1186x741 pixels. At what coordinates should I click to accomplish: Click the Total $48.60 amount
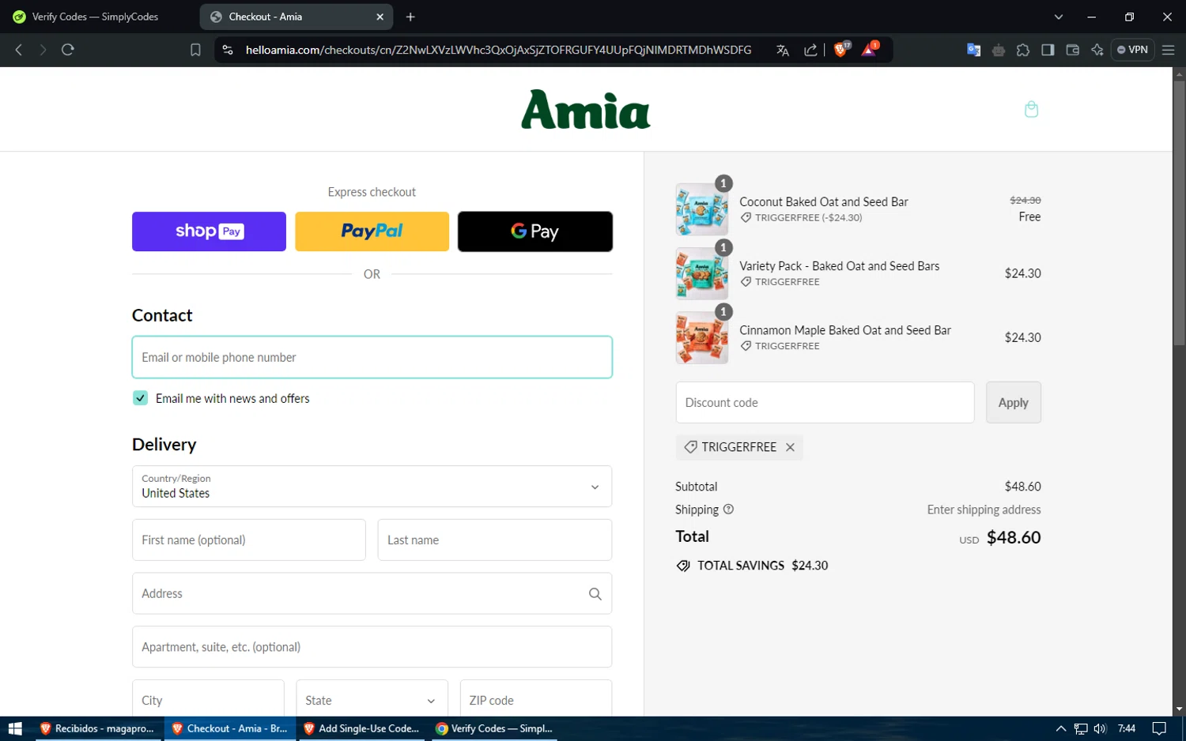[1014, 537]
